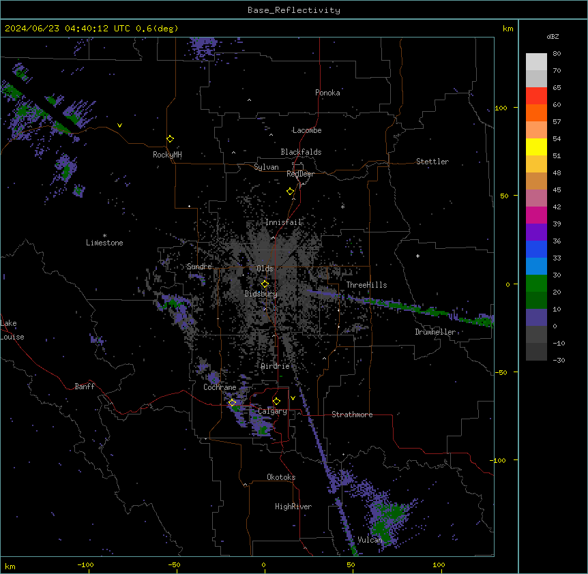Click the 50 tick on the right axis
Image resolution: width=588 pixels, height=574 pixels.
(504, 196)
